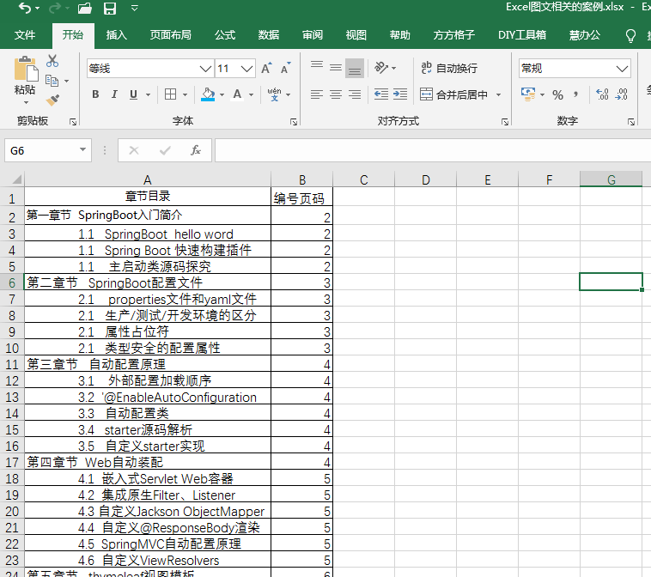Open underline style dropdown arrow
Viewport: 651px width, 577px height.
148,94
